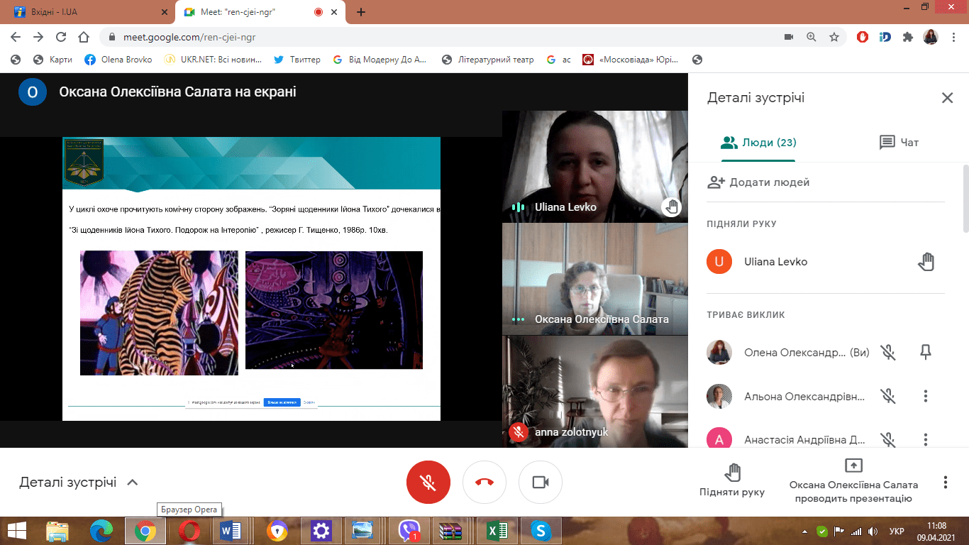Click the red hang up call button
The height and width of the screenshot is (545, 969).
click(484, 483)
